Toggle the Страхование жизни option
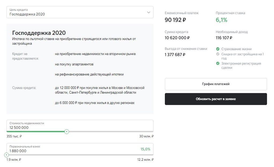 coord(218,49)
